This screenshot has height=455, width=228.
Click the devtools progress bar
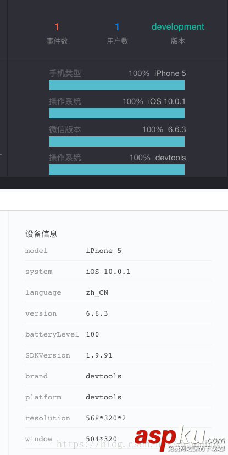click(116, 170)
